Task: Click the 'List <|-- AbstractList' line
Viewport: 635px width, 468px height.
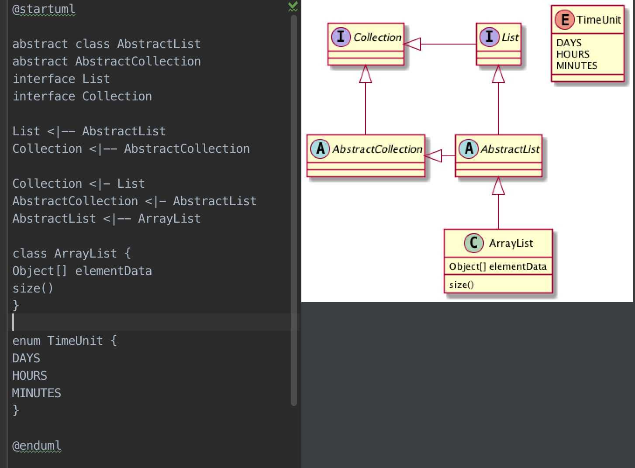Action: [x=89, y=131]
